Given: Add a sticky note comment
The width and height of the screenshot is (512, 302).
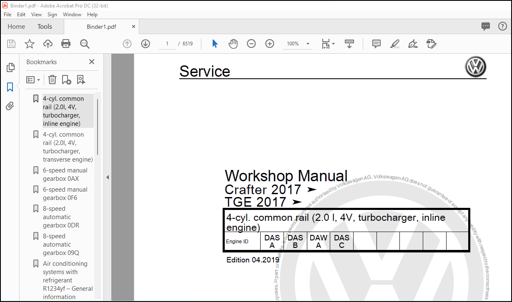Looking at the screenshot, I should click(x=376, y=44).
